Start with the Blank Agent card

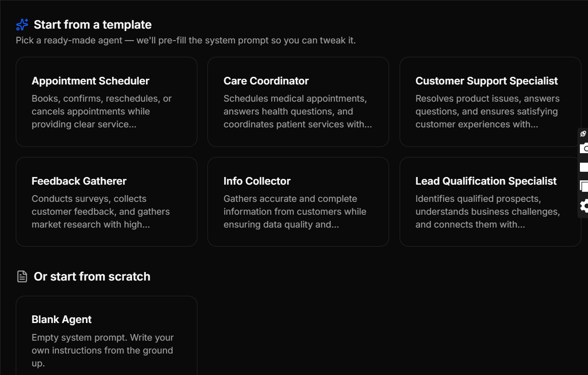[x=106, y=335]
